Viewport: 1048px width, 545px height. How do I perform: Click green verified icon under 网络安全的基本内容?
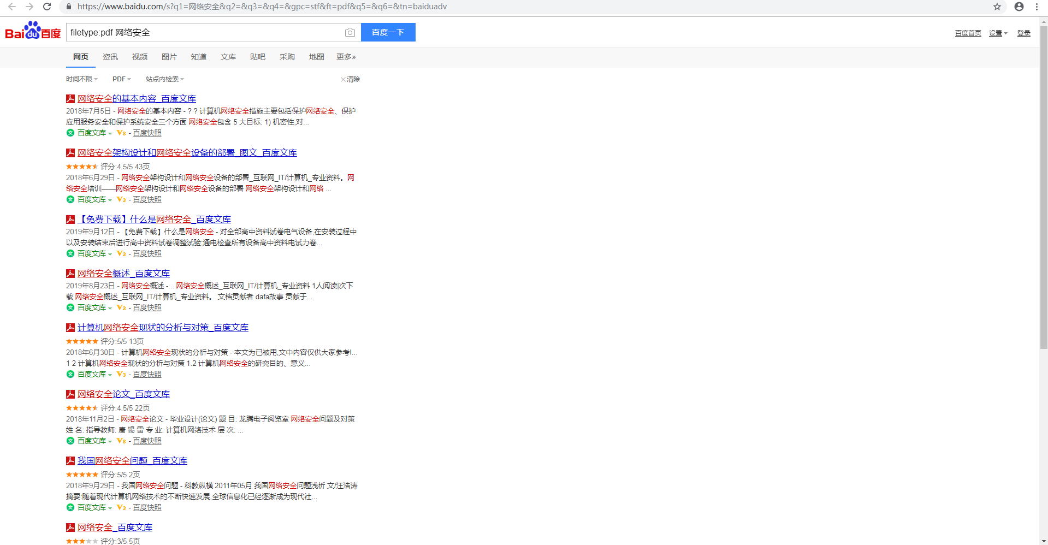(x=70, y=133)
